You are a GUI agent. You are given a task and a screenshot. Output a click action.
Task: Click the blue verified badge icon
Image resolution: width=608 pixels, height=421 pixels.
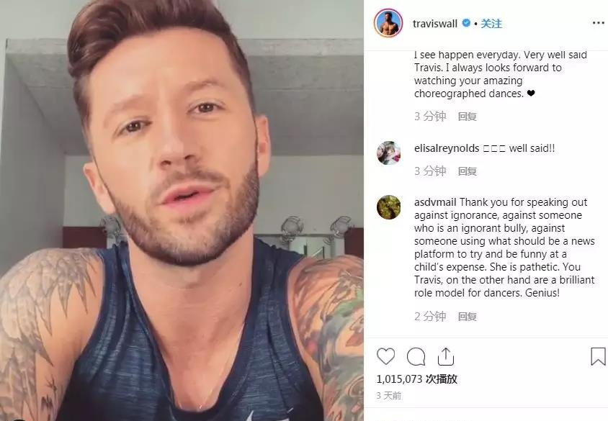click(x=467, y=23)
